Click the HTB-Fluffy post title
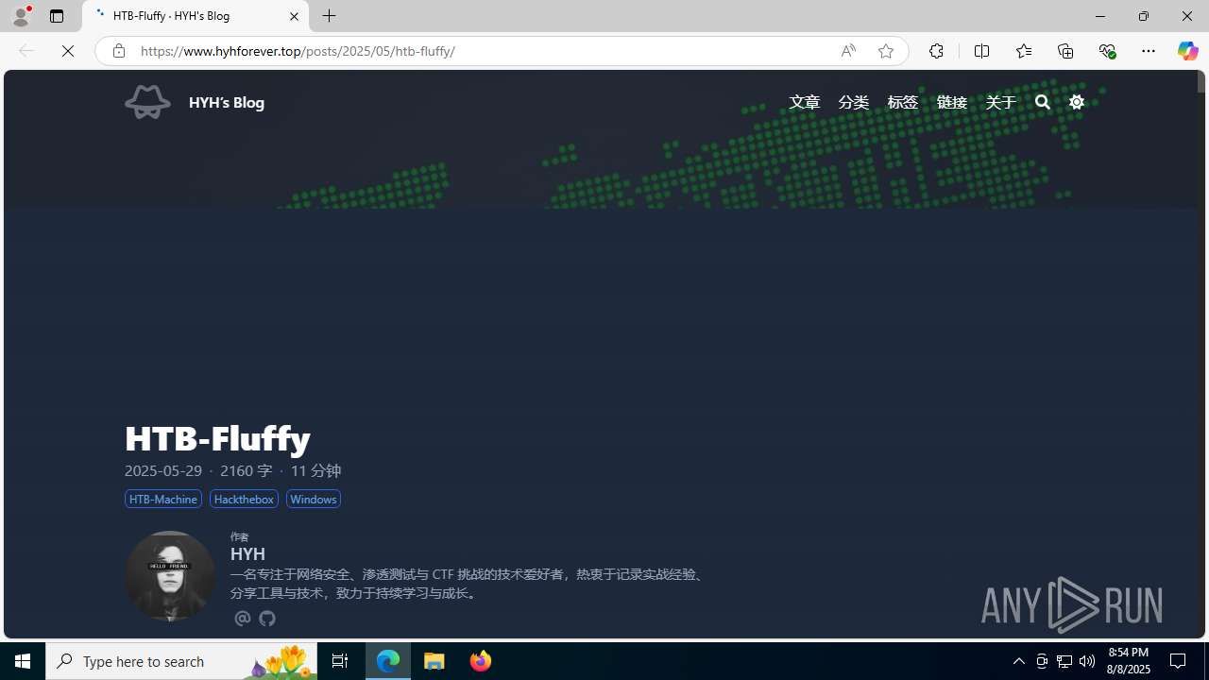 point(217,438)
